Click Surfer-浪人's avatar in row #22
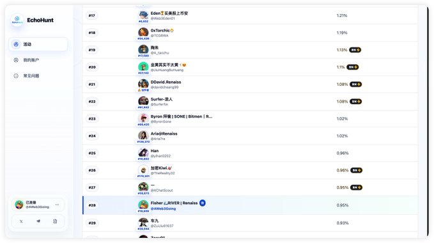 click(x=143, y=101)
